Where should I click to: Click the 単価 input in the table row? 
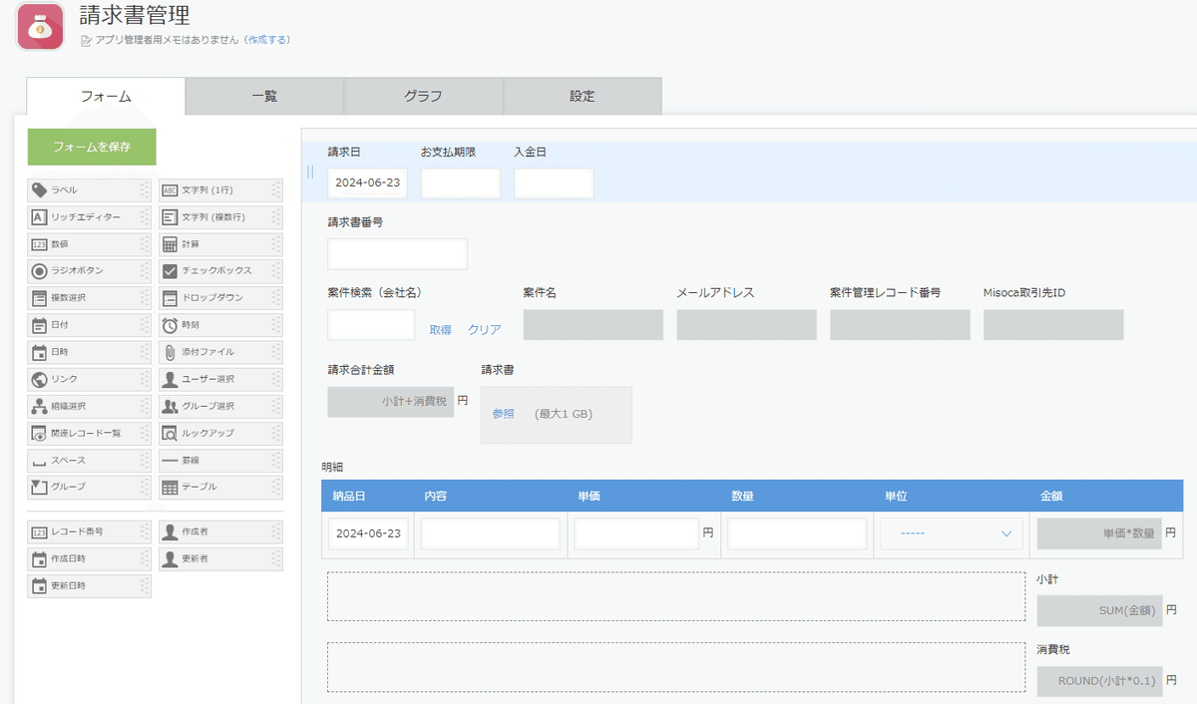[636, 533]
